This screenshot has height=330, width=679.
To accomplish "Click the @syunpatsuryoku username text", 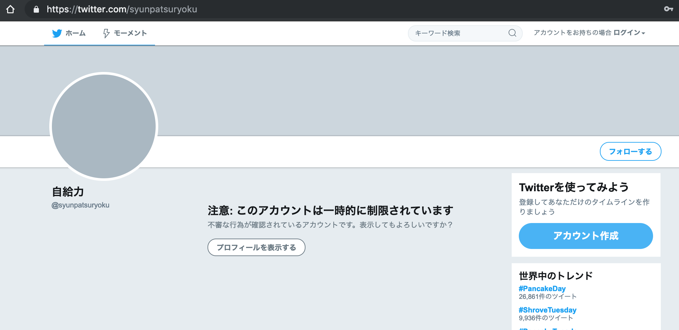I will (x=80, y=205).
